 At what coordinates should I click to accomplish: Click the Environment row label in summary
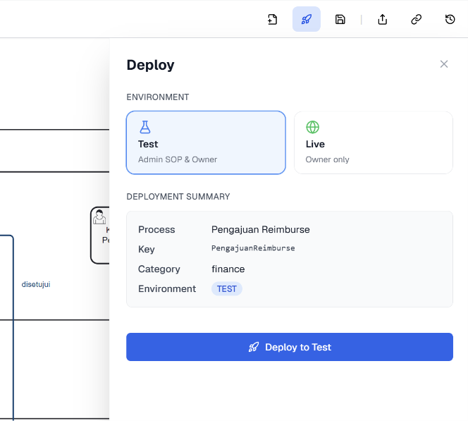point(167,288)
